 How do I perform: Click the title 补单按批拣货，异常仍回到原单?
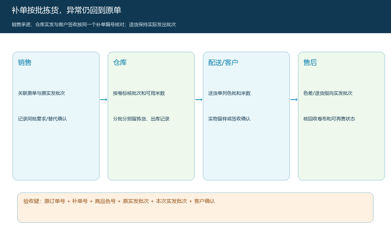tap(66, 10)
